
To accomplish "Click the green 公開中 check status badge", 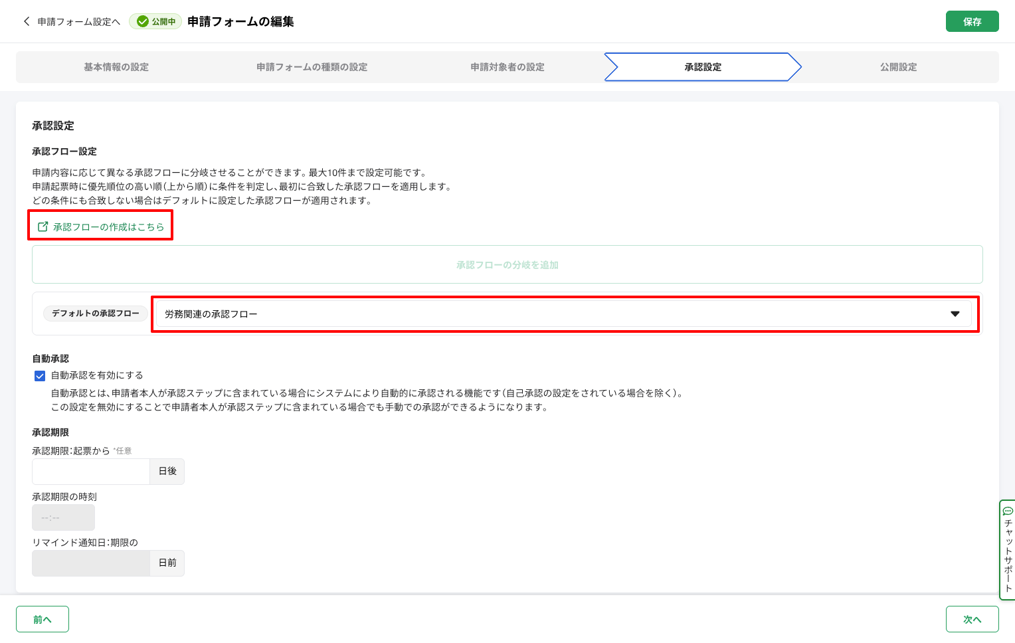I will coord(155,21).
